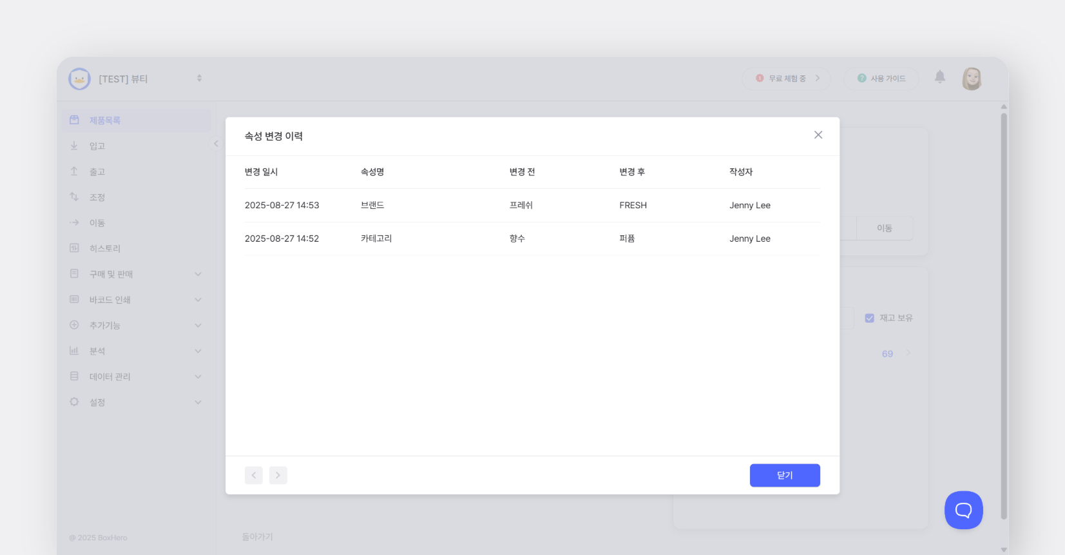Click the 분석 bar chart icon
1065x555 pixels.
pyautogui.click(x=74, y=351)
